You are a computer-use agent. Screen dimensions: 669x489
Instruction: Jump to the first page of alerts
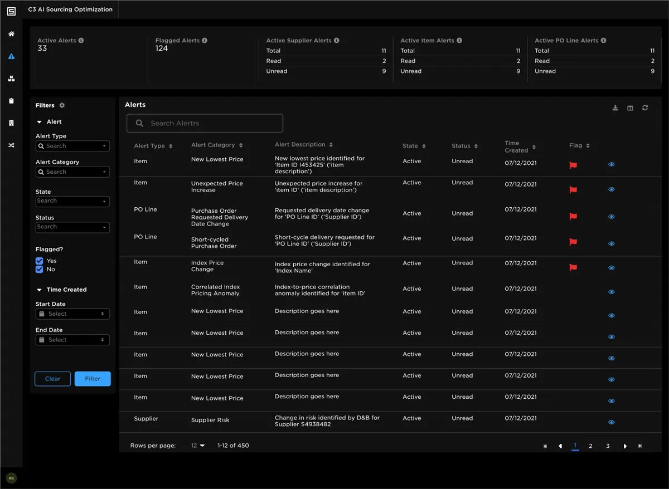coord(545,446)
